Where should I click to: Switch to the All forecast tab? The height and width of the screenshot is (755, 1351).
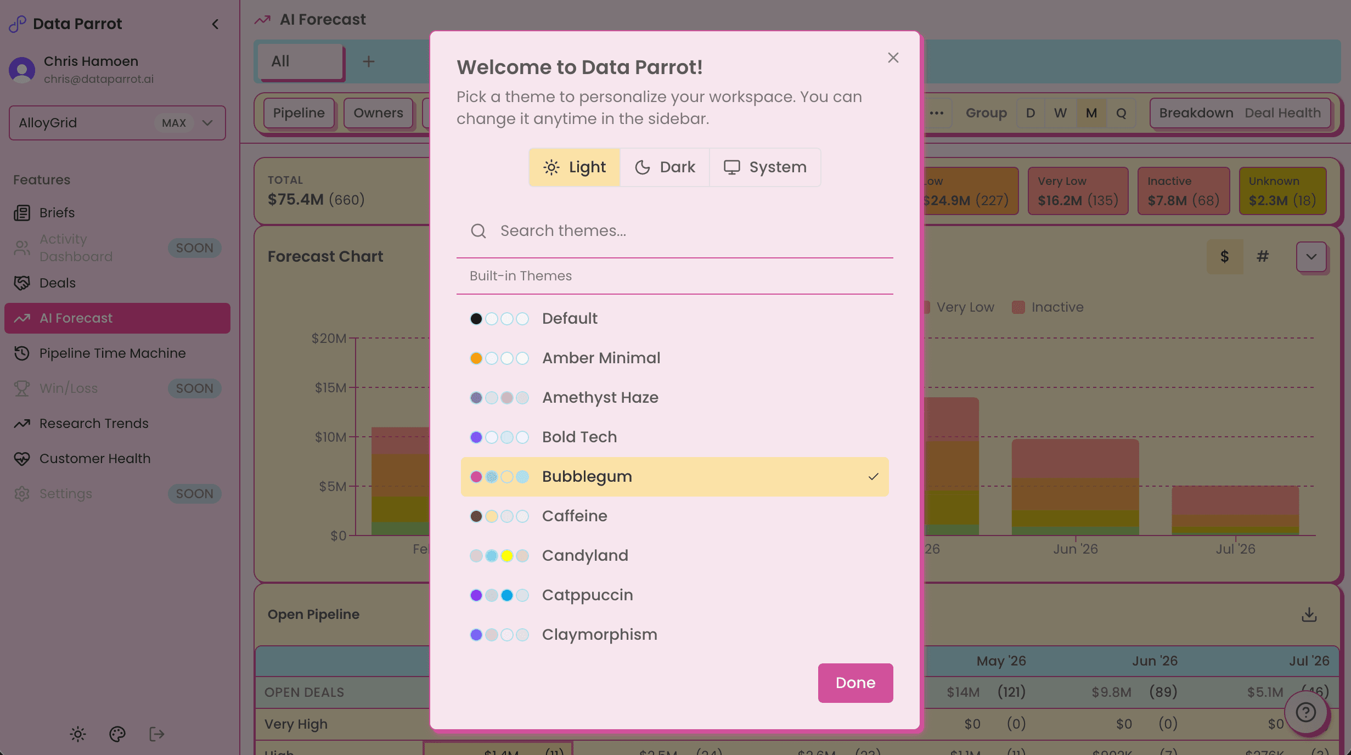[x=299, y=61]
